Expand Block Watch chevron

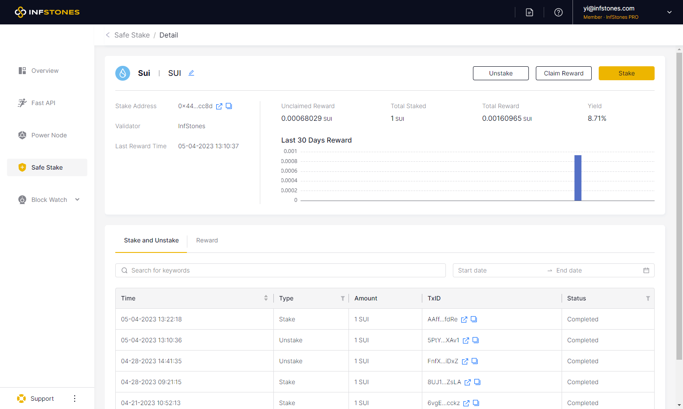click(77, 200)
